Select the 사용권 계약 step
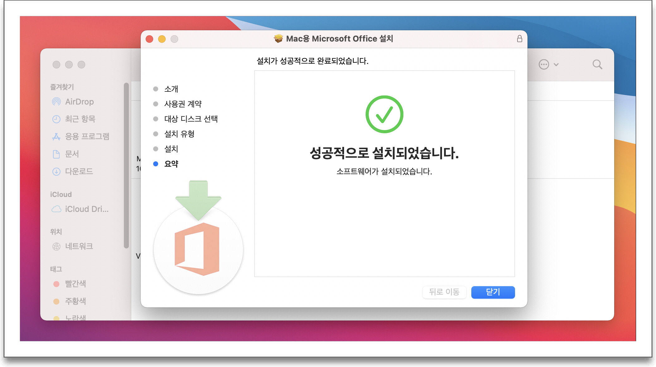The width and height of the screenshot is (656, 367). [183, 104]
